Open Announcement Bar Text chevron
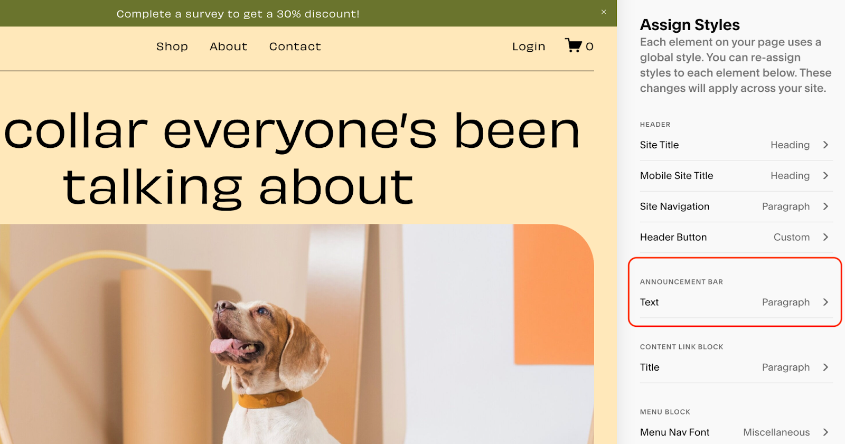 click(x=825, y=302)
